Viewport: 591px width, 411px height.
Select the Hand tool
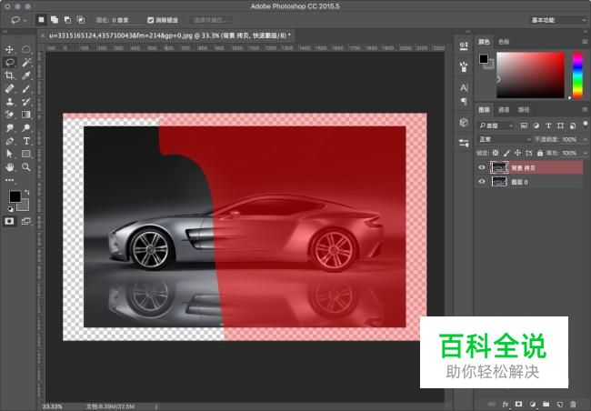[x=9, y=167]
